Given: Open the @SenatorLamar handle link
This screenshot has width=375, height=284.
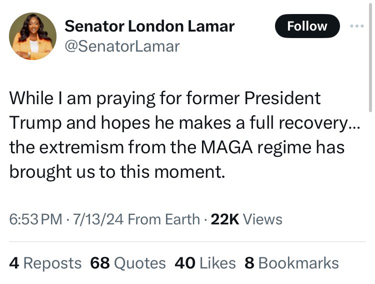Looking at the screenshot, I should [x=122, y=47].
